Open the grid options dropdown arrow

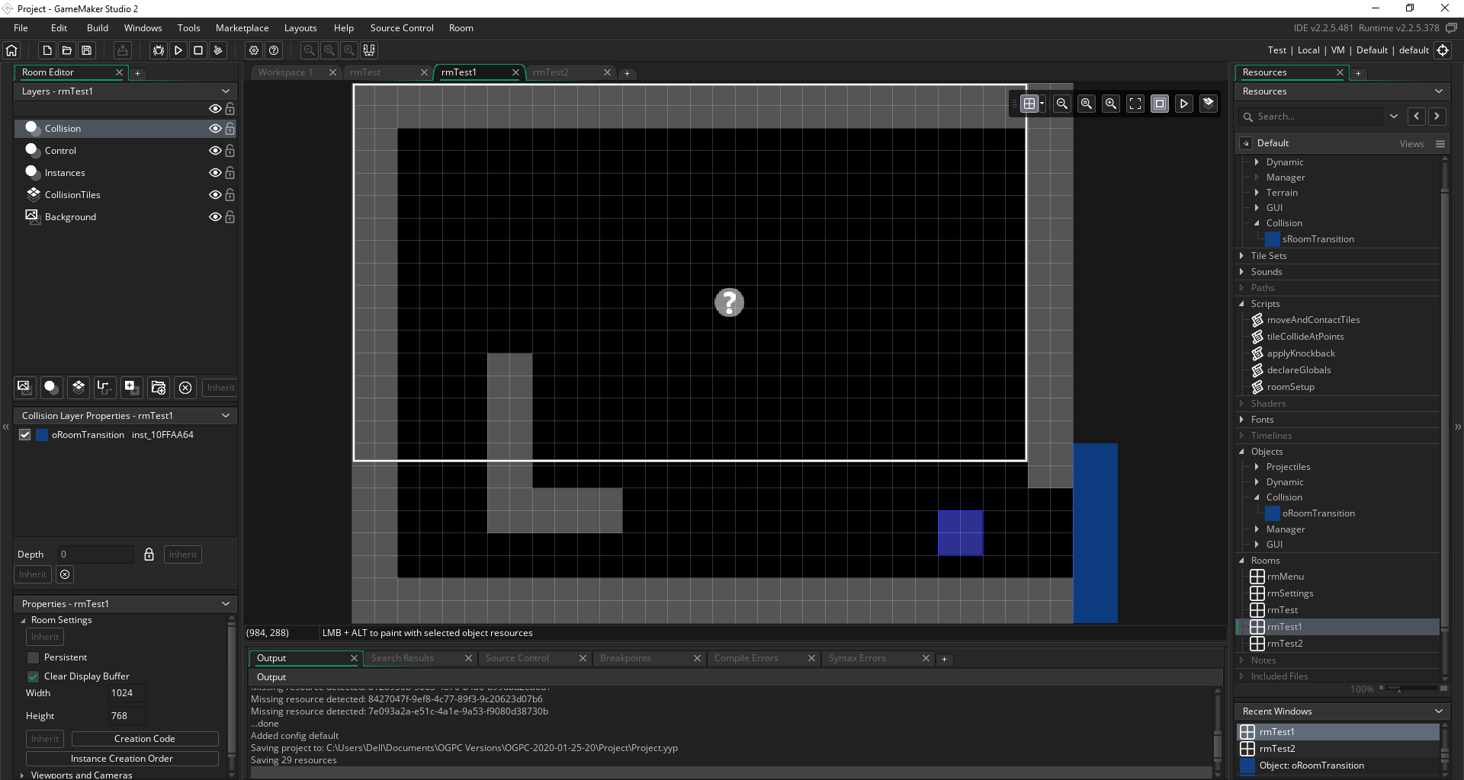1042,104
